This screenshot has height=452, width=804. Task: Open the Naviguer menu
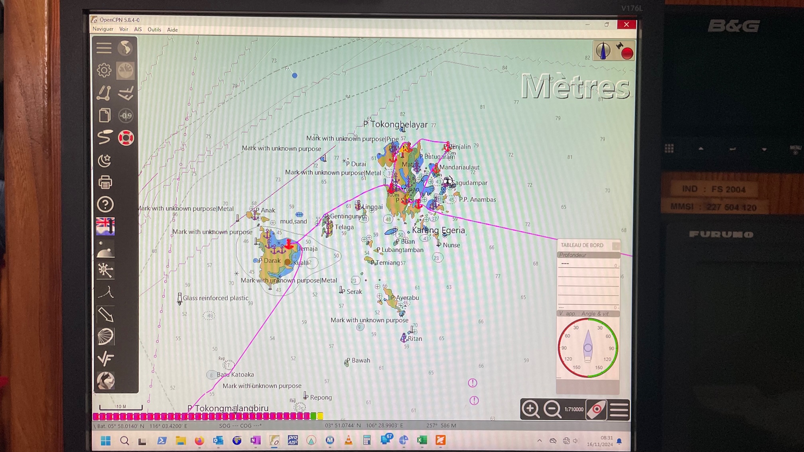pyautogui.click(x=103, y=29)
